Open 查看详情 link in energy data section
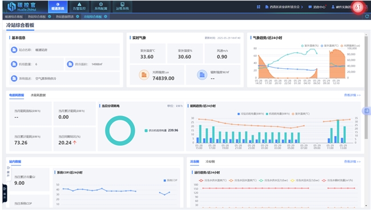Viewport: 371px width, 210px height. click(x=352, y=95)
